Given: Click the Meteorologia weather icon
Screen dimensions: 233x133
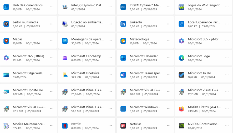Looking at the screenshot, I should 123,41.
